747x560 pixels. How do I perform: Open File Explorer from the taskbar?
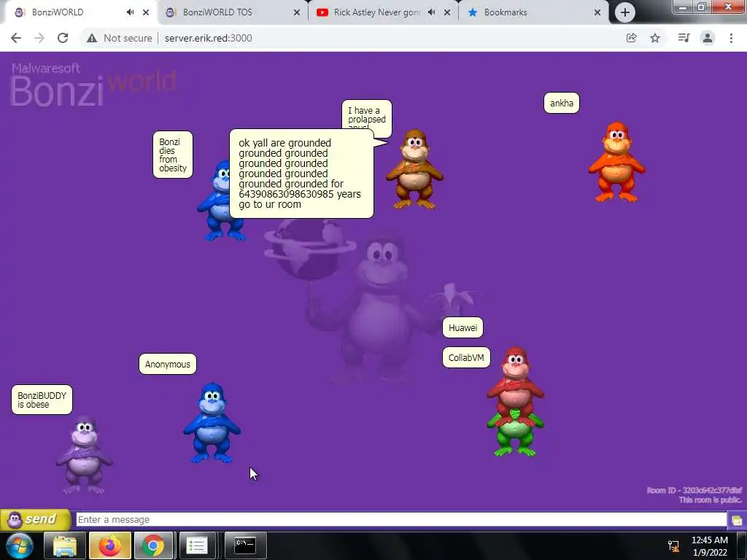[x=65, y=545]
